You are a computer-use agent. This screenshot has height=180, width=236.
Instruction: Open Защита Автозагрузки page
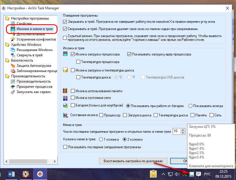point(34,66)
